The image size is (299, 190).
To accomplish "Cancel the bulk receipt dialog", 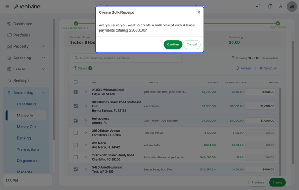I will coord(191,45).
